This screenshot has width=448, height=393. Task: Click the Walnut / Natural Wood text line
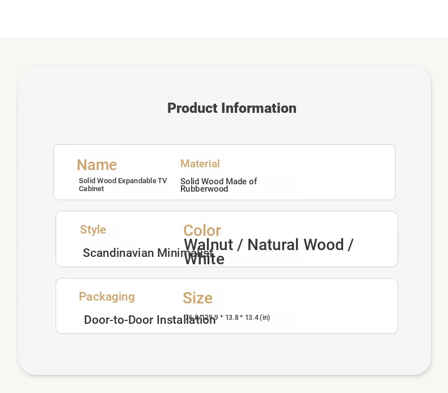pyautogui.click(x=269, y=245)
